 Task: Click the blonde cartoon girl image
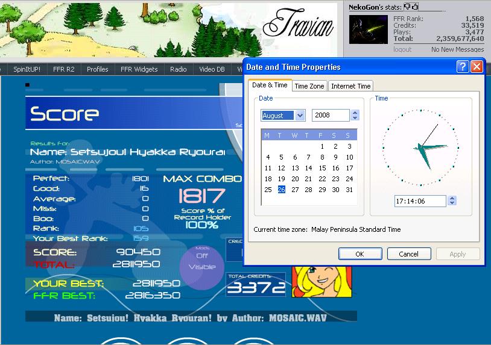tap(322, 281)
